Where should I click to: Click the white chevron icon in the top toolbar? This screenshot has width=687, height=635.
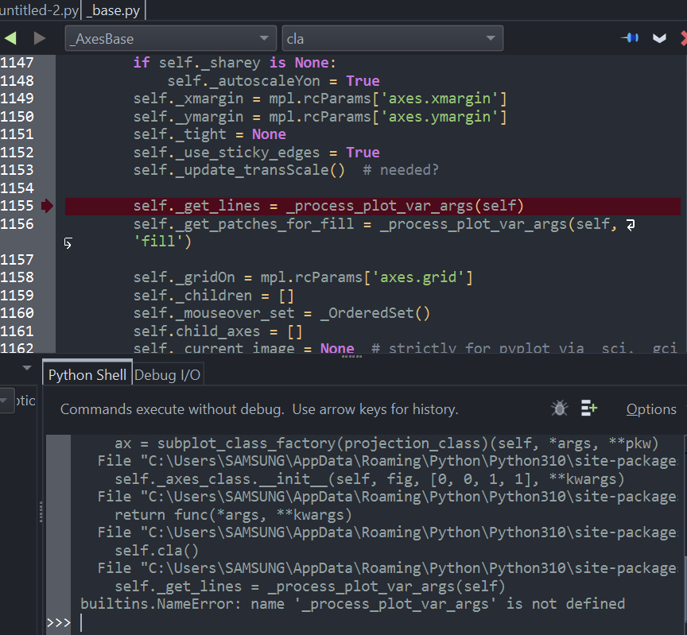click(660, 37)
